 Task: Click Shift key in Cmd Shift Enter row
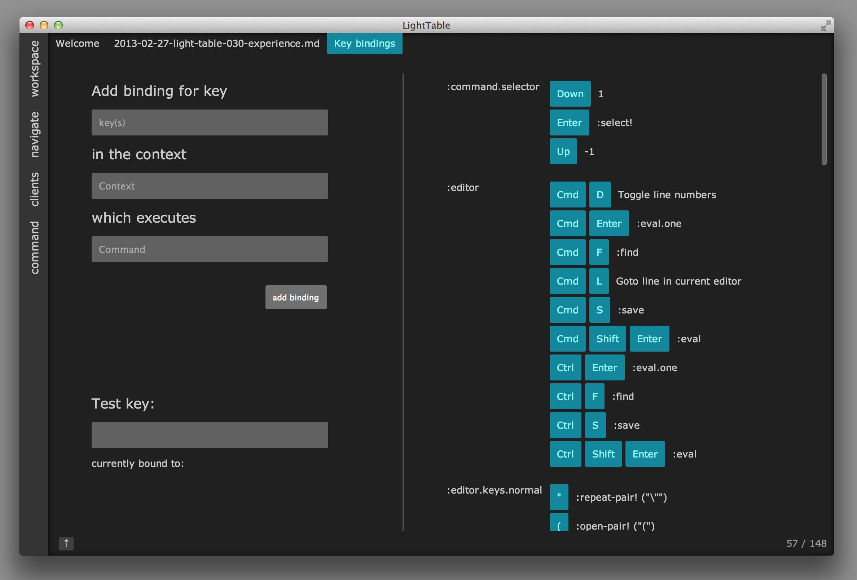[607, 338]
